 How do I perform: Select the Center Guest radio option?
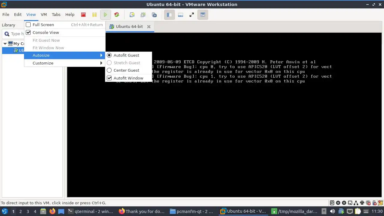click(109, 70)
